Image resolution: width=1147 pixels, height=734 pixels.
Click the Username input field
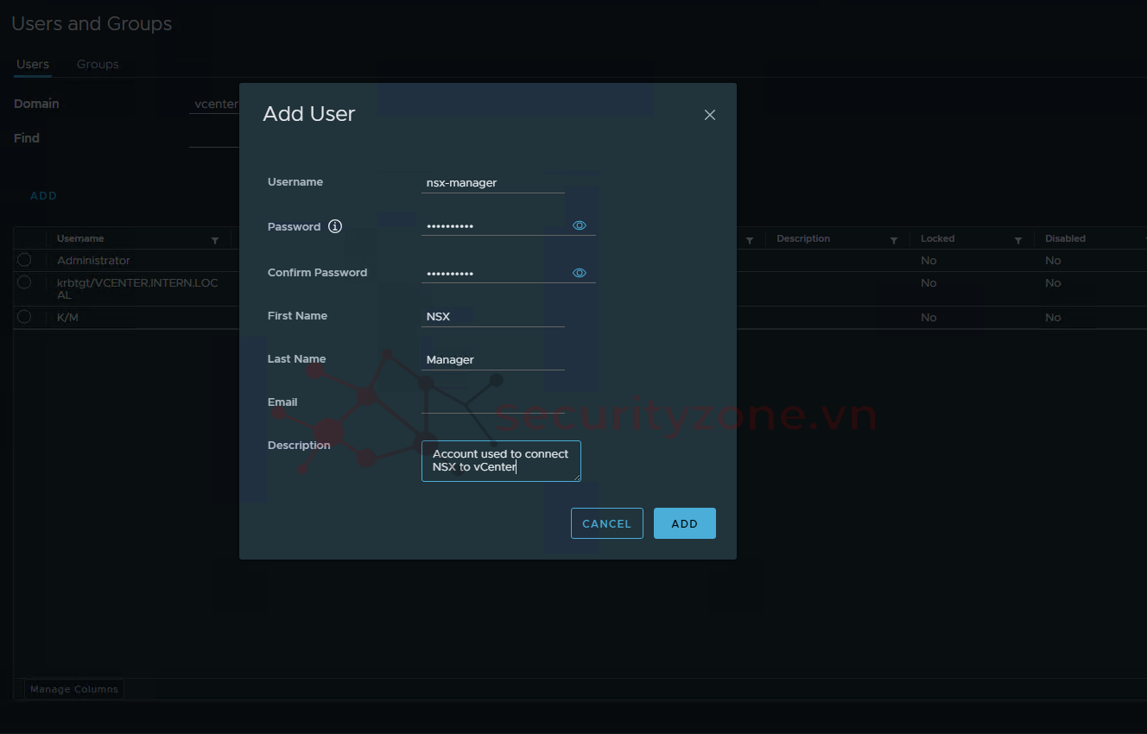click(x=492, y=183)
